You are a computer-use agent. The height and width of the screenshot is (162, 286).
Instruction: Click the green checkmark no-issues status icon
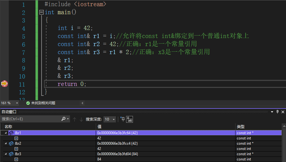[x=28, y=103]
